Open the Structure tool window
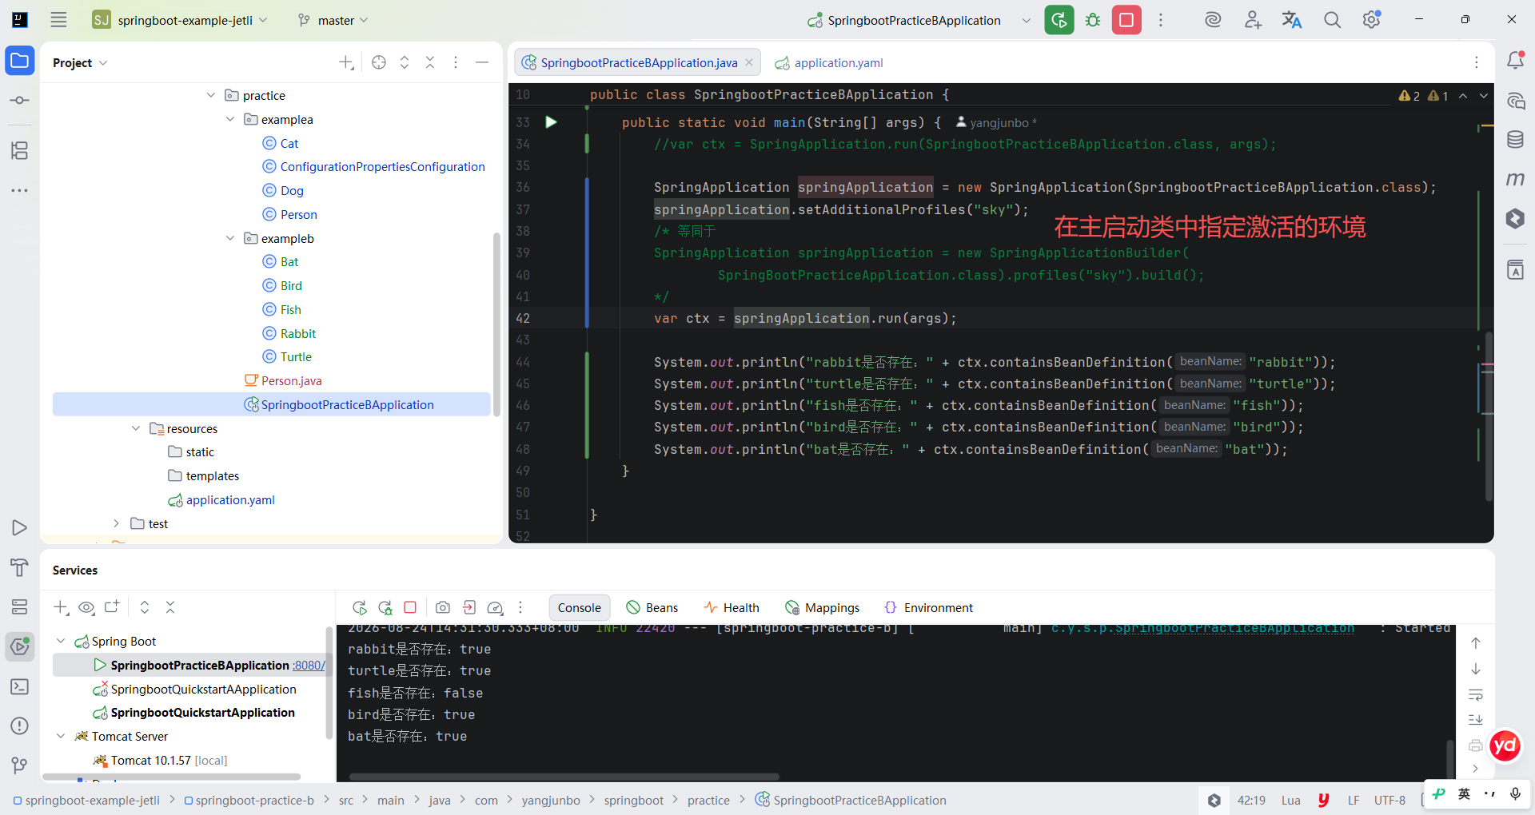 20,150
